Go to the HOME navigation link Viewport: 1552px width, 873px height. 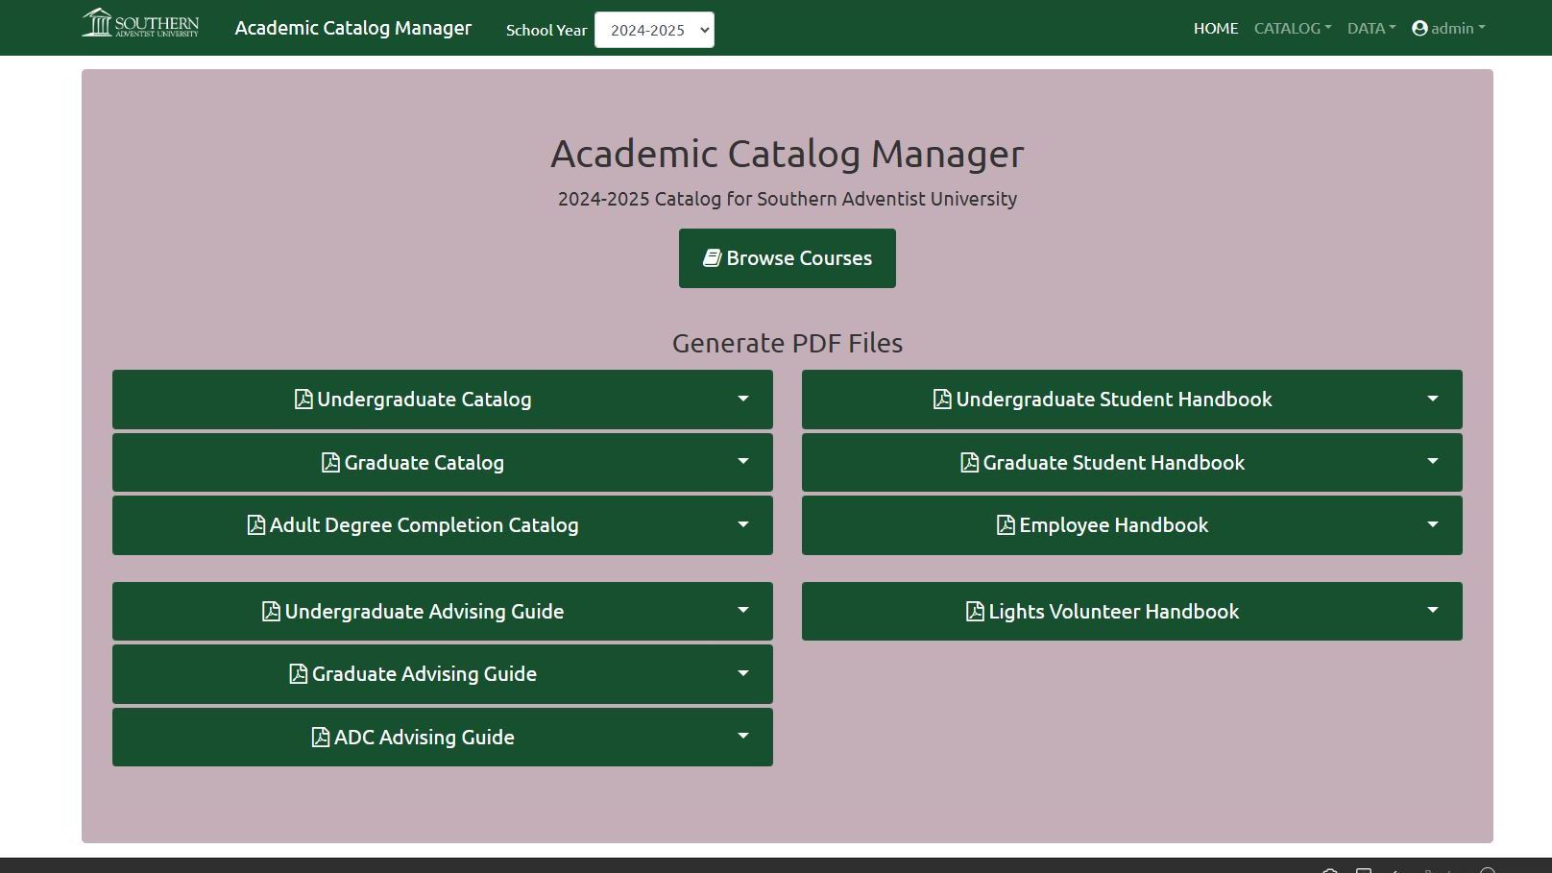pyautogui.click(x=1215, y=28)
